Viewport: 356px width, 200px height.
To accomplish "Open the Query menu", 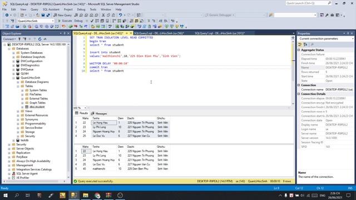I will point(34,9).
